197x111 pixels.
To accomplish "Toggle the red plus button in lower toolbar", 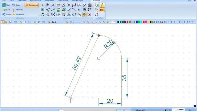I will pos(2,22).
